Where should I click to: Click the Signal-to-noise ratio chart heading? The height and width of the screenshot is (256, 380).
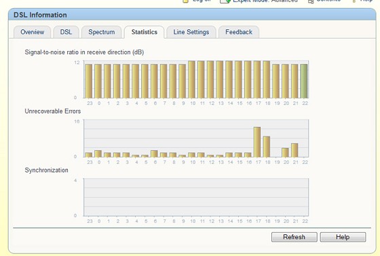(84, 52)
